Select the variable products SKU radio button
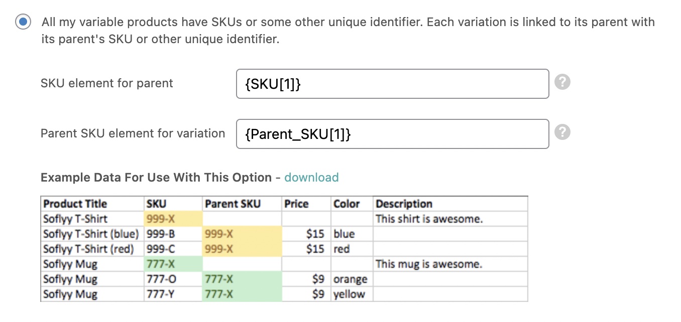 pyautogui.click(x=23, y=22)
